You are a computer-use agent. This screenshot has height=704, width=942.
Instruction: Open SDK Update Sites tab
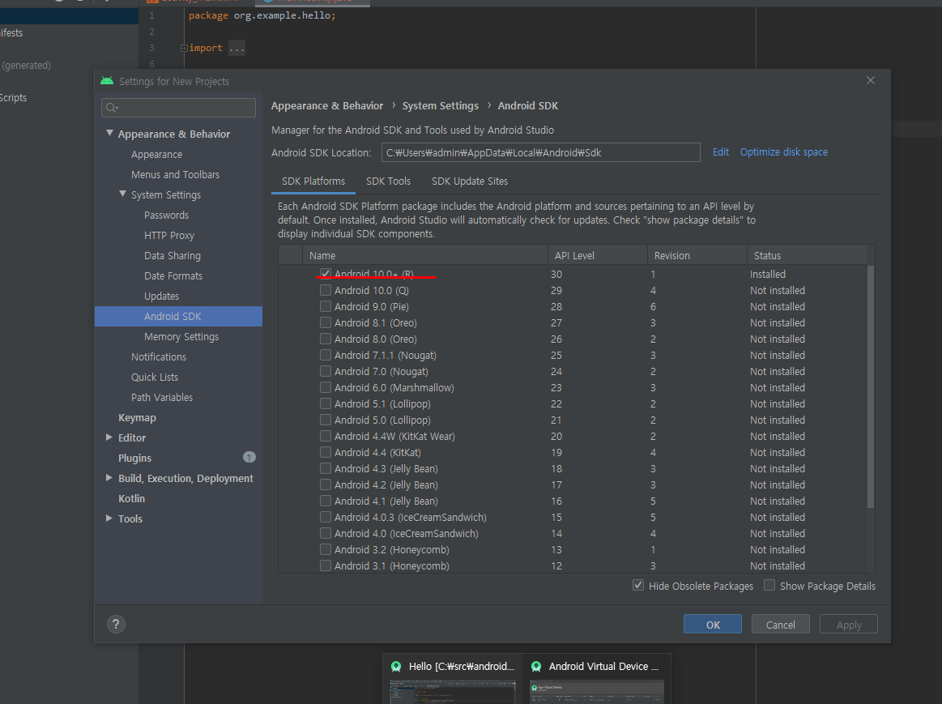coord(470,181)
